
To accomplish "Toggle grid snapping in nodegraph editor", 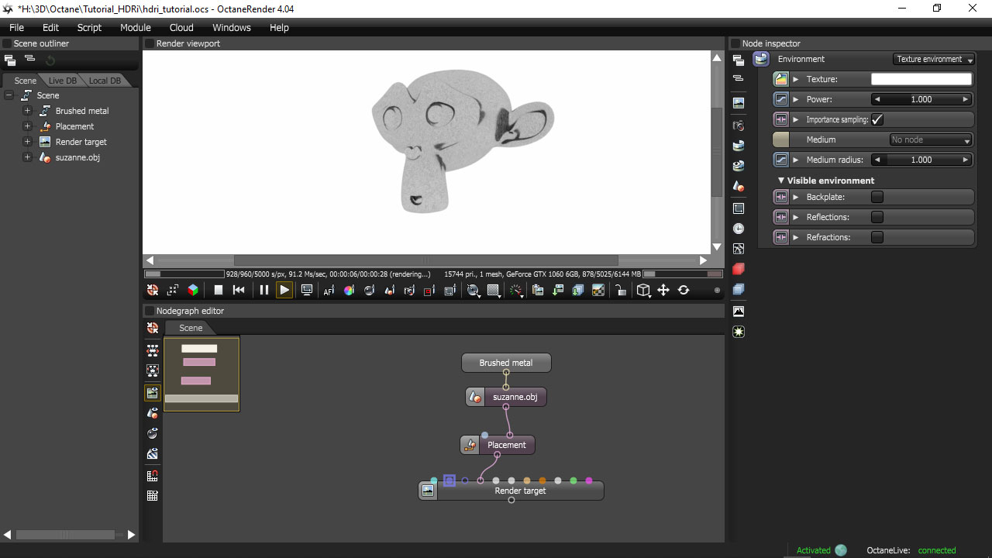I will click(153, 476).
